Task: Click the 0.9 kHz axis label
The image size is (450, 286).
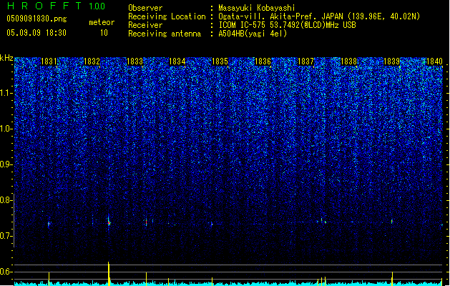Action: point(6,164)
